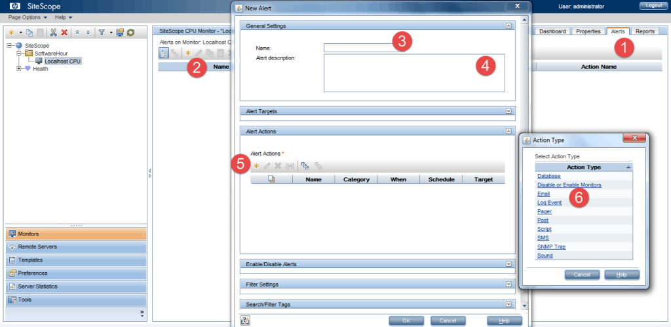Image resolution: width=671 pixels, height=327 pixels.
Task: Choose the Email action type link
Action: (543, 194)
